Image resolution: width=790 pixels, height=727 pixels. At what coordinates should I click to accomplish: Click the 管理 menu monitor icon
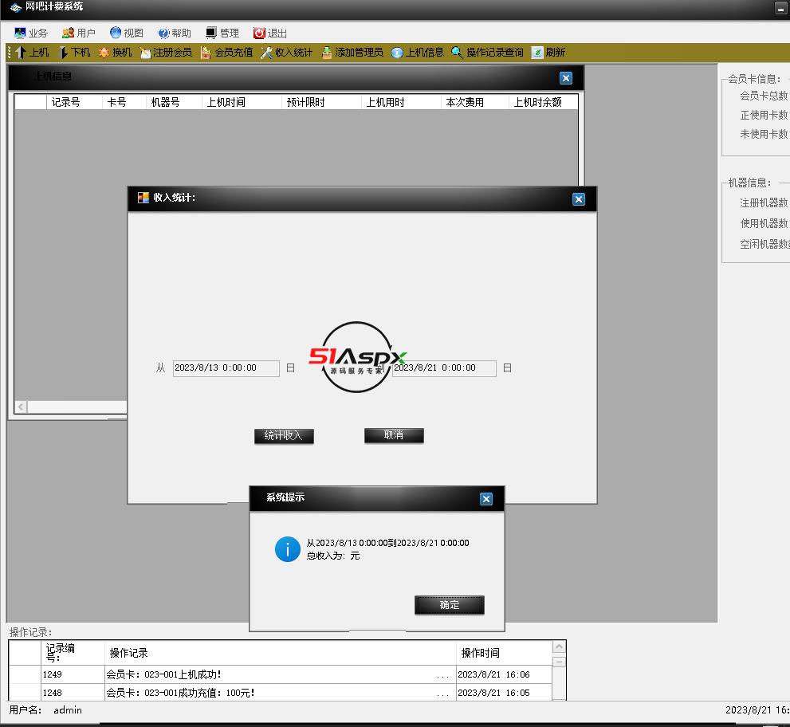[211, 33]
